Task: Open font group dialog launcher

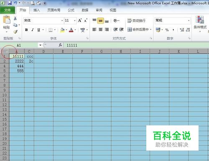Action: tap(87, 38)
